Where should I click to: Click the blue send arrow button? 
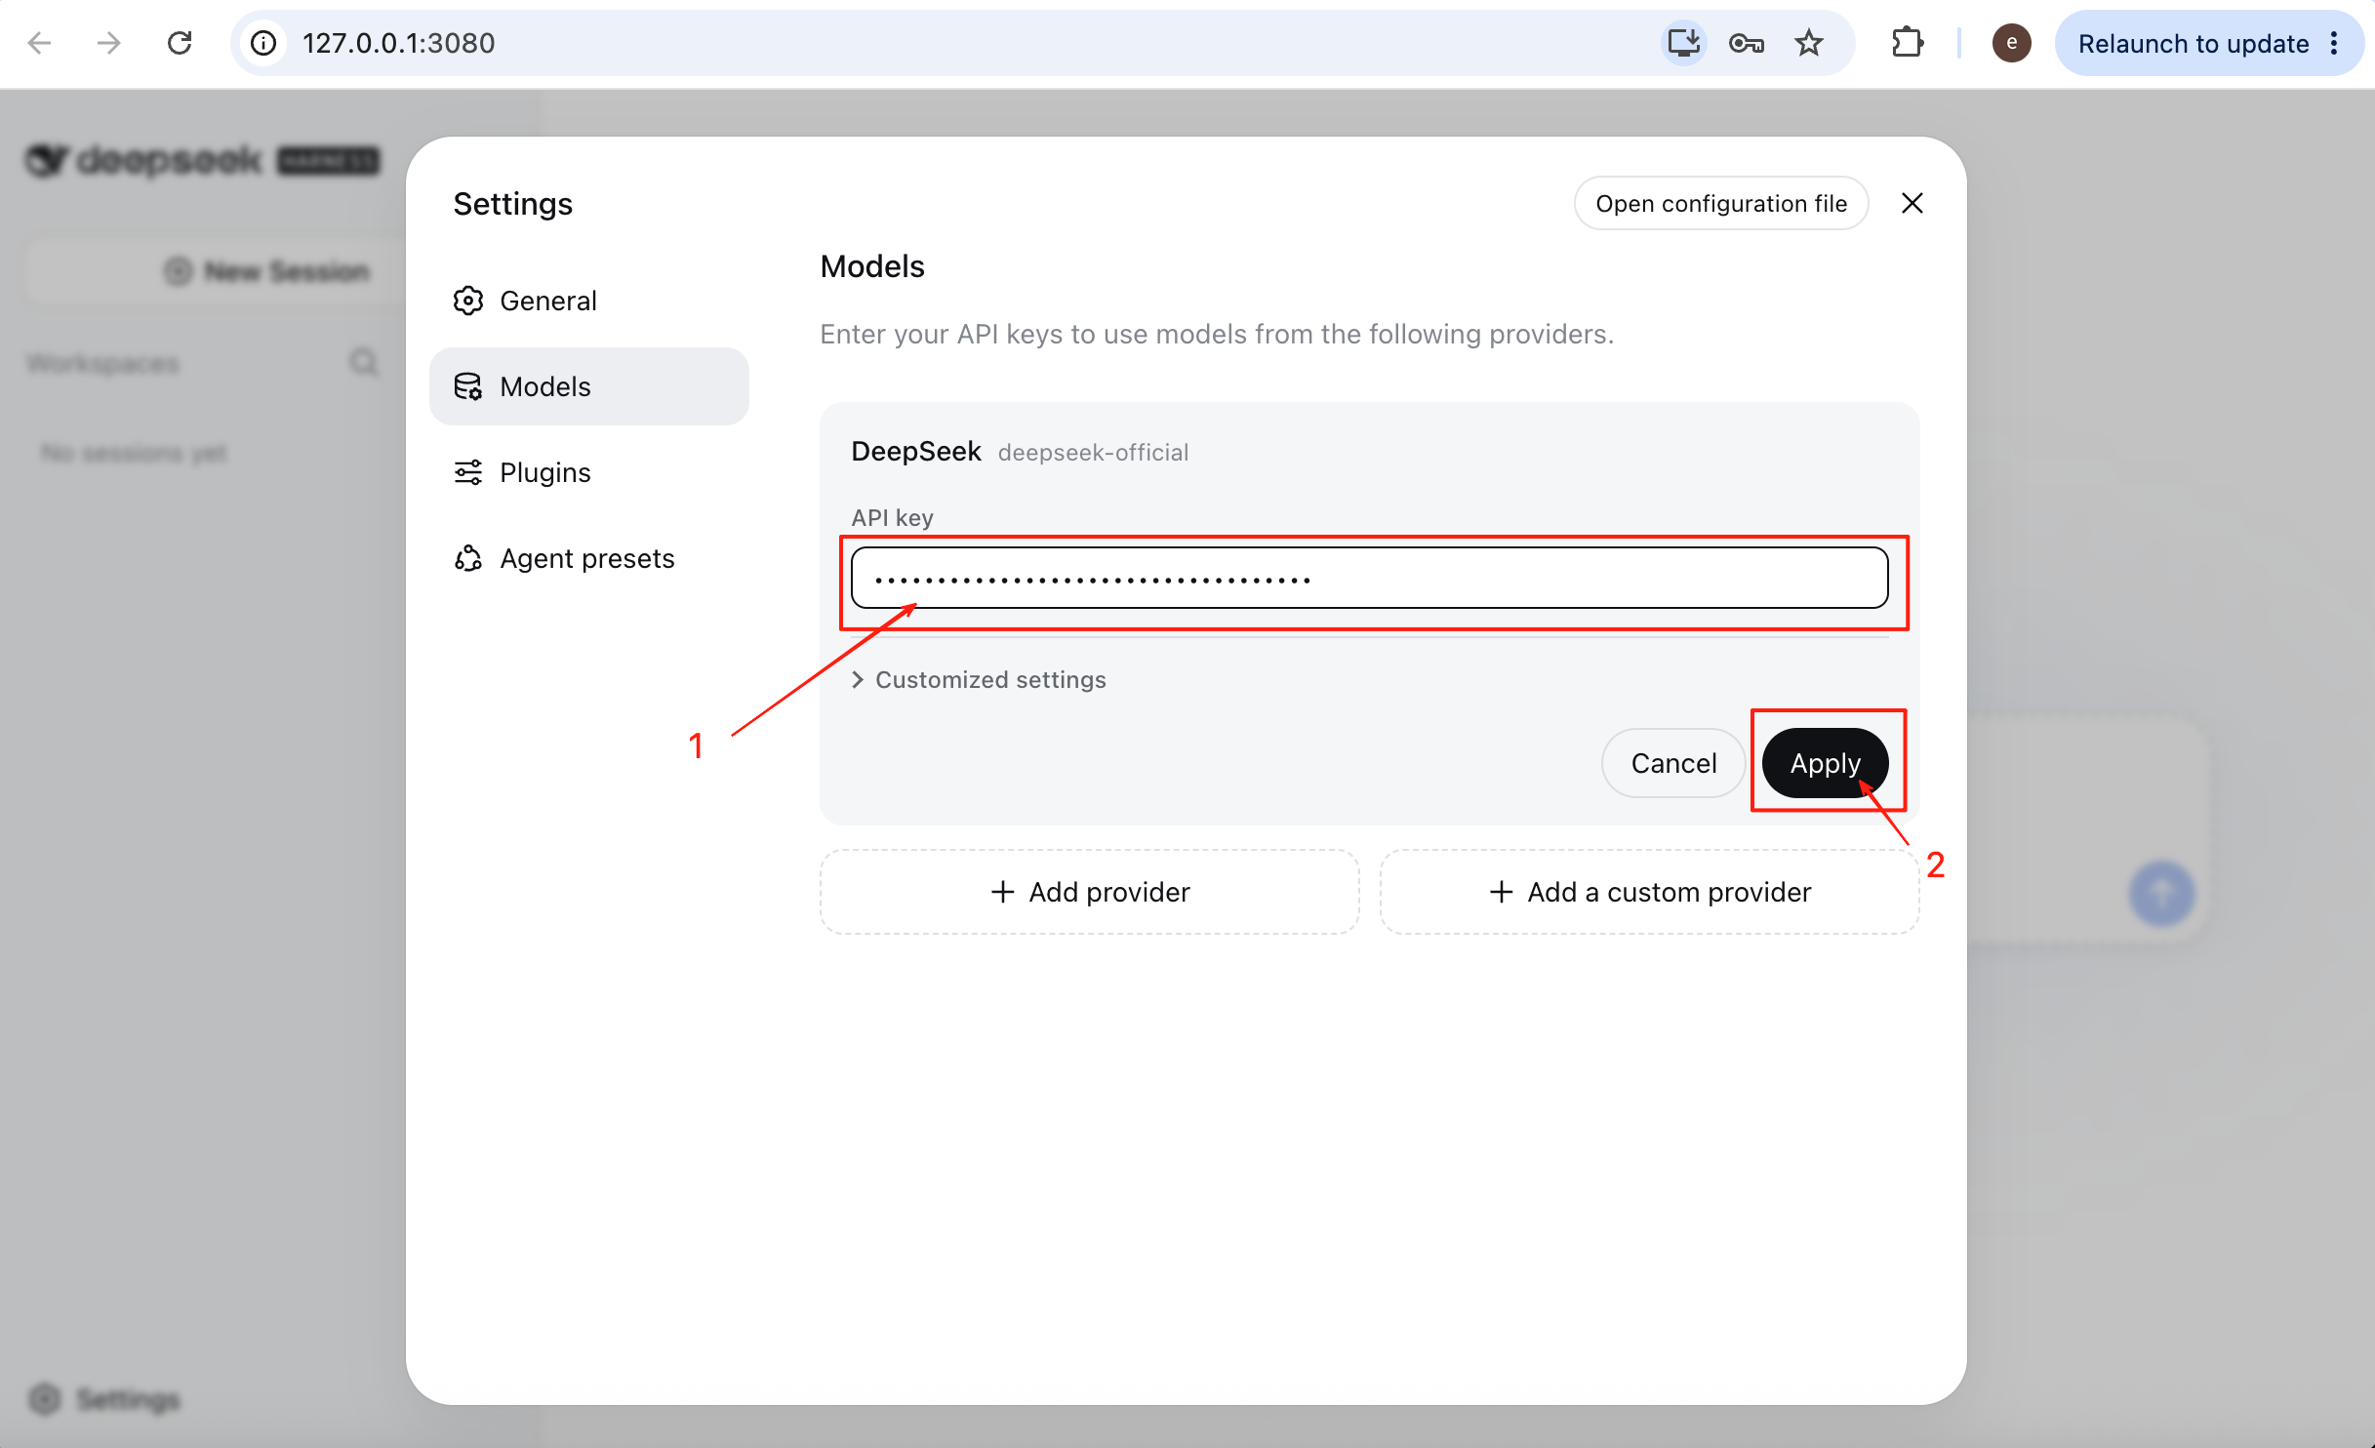(2162, 893)
